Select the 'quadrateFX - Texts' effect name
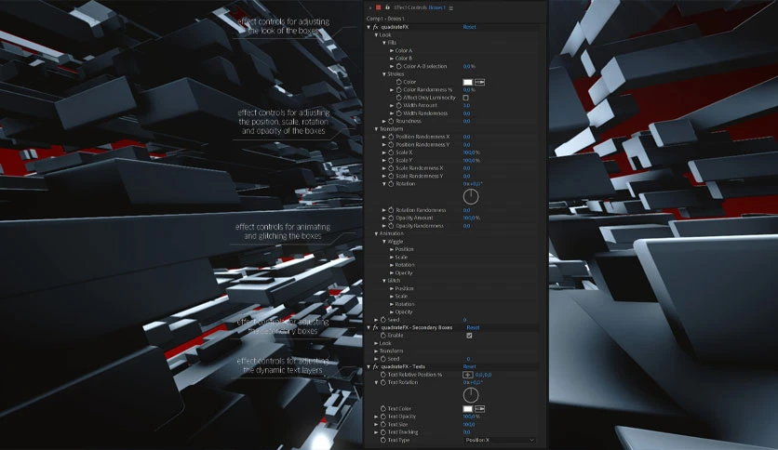This screenshot has width=778, height=450. click(x=403, y=366)
